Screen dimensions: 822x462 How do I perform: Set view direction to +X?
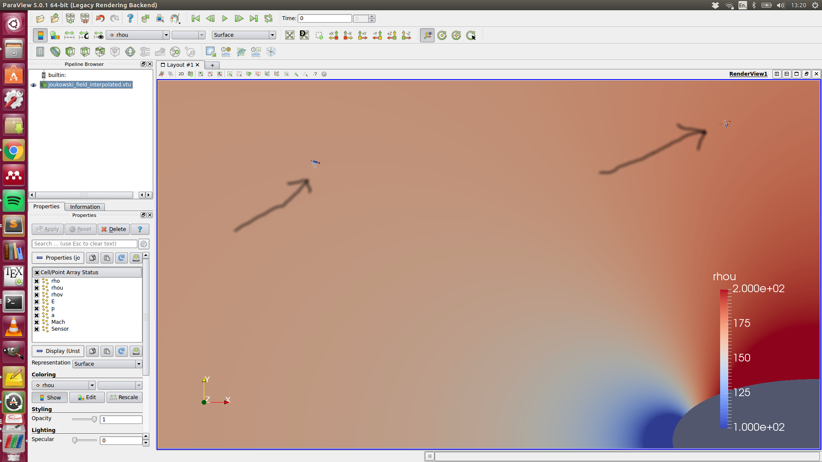point(334,35)
